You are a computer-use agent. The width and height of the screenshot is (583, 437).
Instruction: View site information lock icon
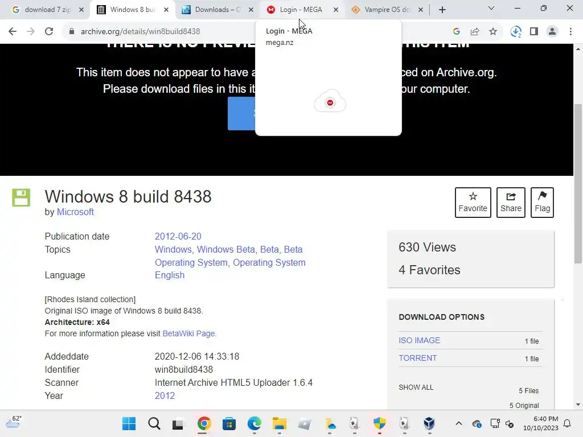click(x=72, y=31)
